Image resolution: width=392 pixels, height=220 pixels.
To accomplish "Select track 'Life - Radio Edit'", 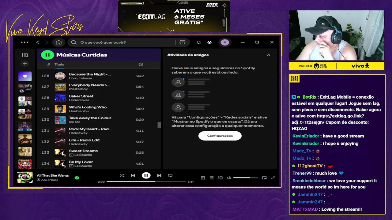I will pos(99,141).
